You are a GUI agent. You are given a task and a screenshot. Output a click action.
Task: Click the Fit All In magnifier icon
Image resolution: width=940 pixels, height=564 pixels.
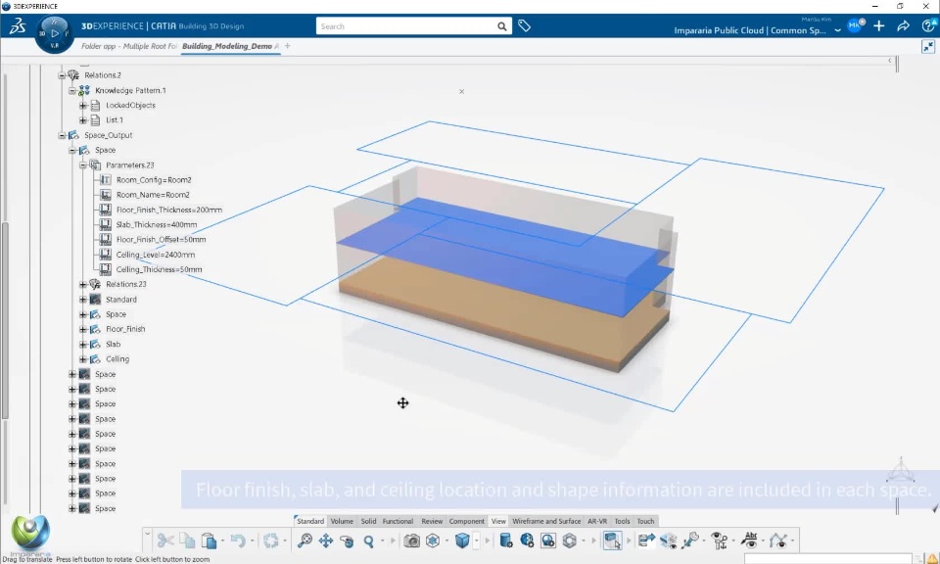(x=305, y=540)
